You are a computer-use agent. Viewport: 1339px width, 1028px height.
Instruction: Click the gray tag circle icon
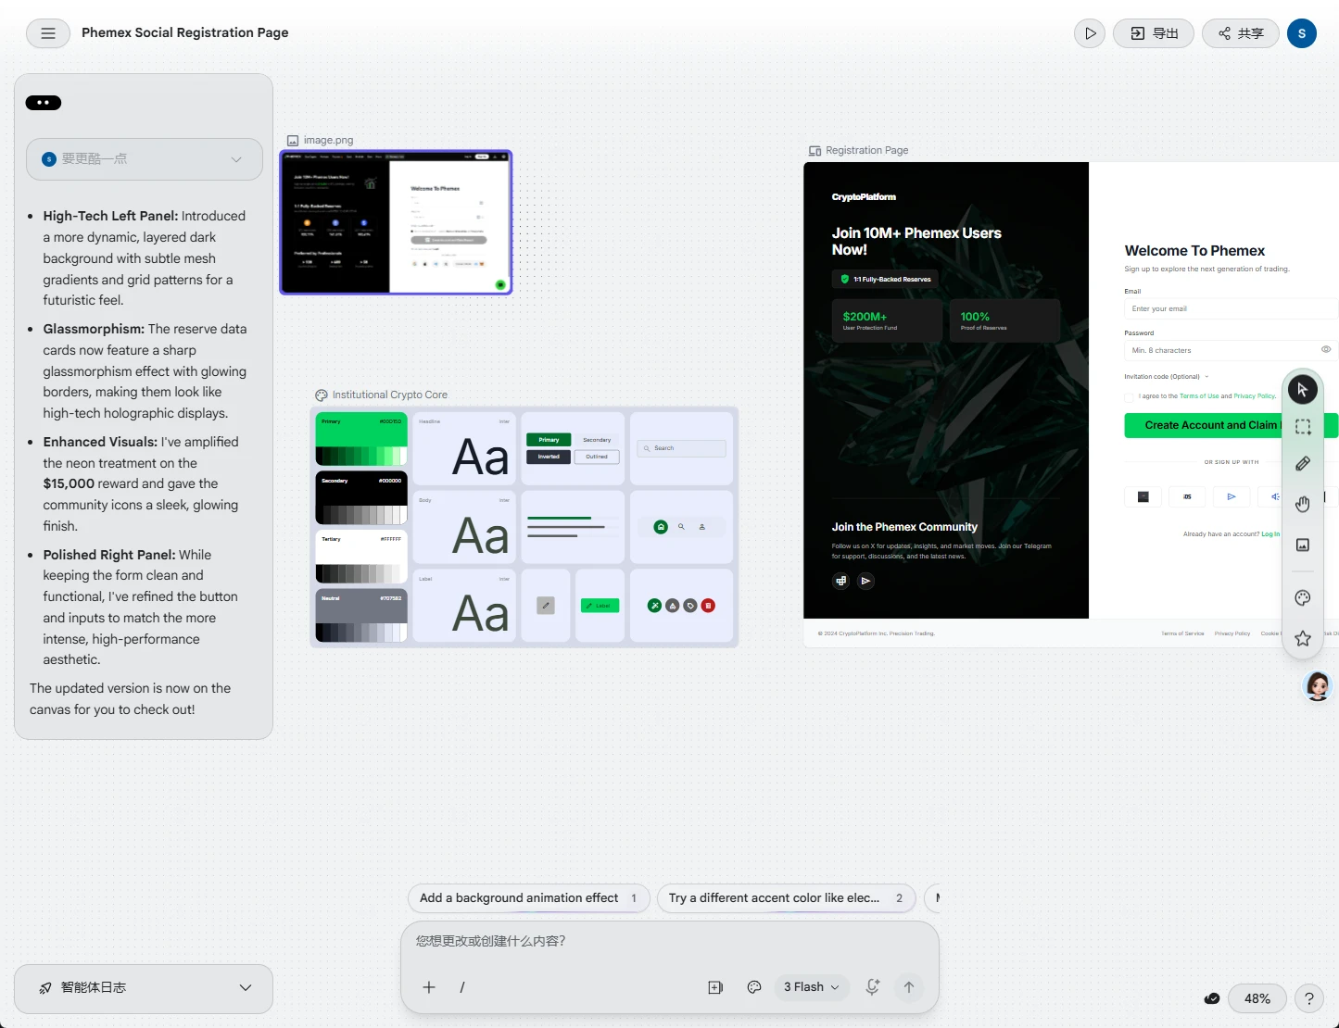[690, 606]
